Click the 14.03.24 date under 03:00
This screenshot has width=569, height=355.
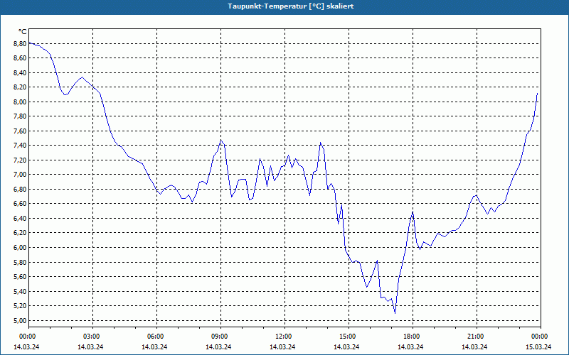point(90,346)
